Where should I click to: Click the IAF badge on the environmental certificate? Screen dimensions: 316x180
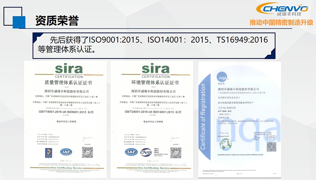pyautogui.click(x=131, y=152)
